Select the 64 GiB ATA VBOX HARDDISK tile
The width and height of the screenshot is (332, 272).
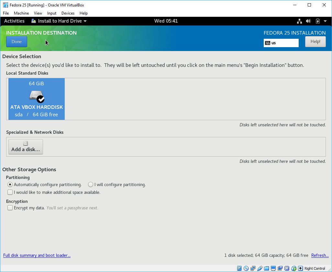pyautogui.click(x=37, y=99)
